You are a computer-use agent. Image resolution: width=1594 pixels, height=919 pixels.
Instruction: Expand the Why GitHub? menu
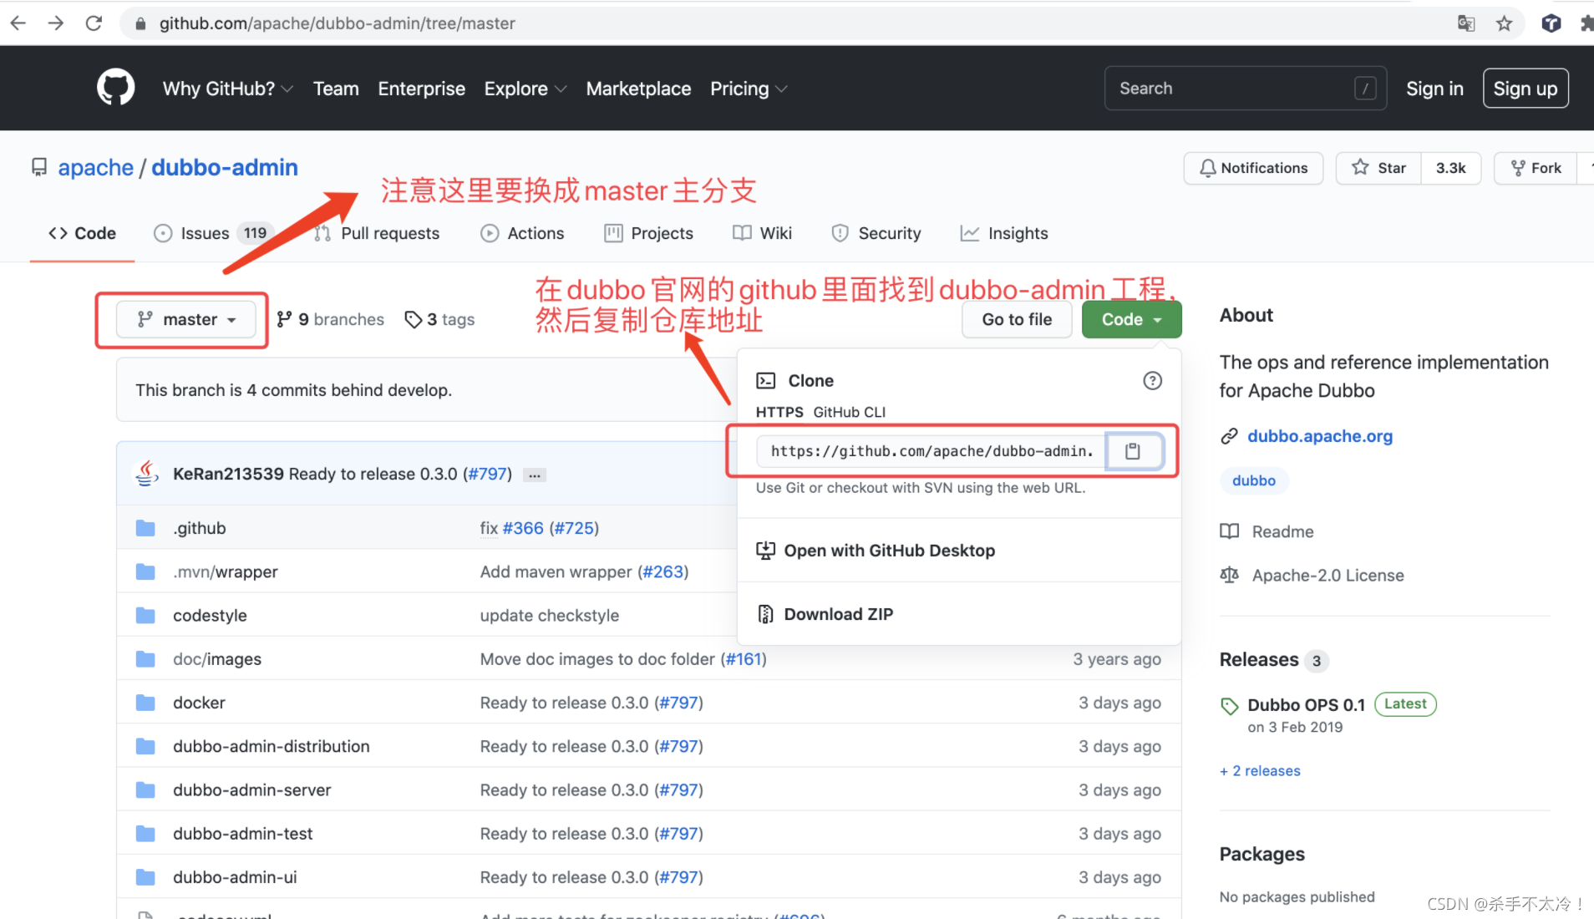click(x=227, y=89)
